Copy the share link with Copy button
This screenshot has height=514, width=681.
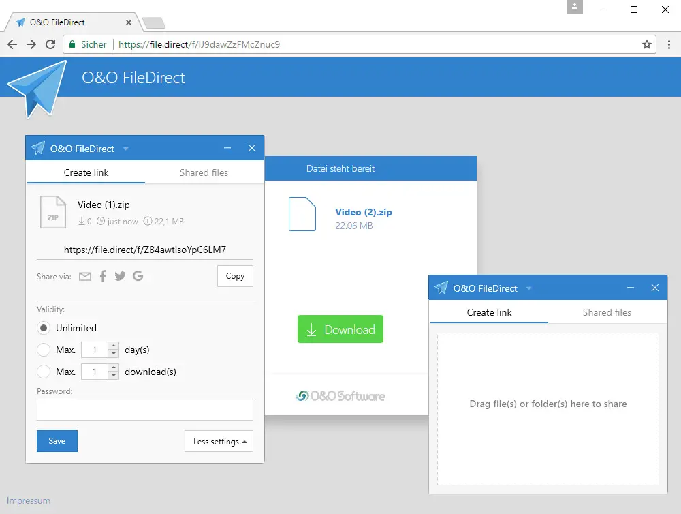pos(235,276)
